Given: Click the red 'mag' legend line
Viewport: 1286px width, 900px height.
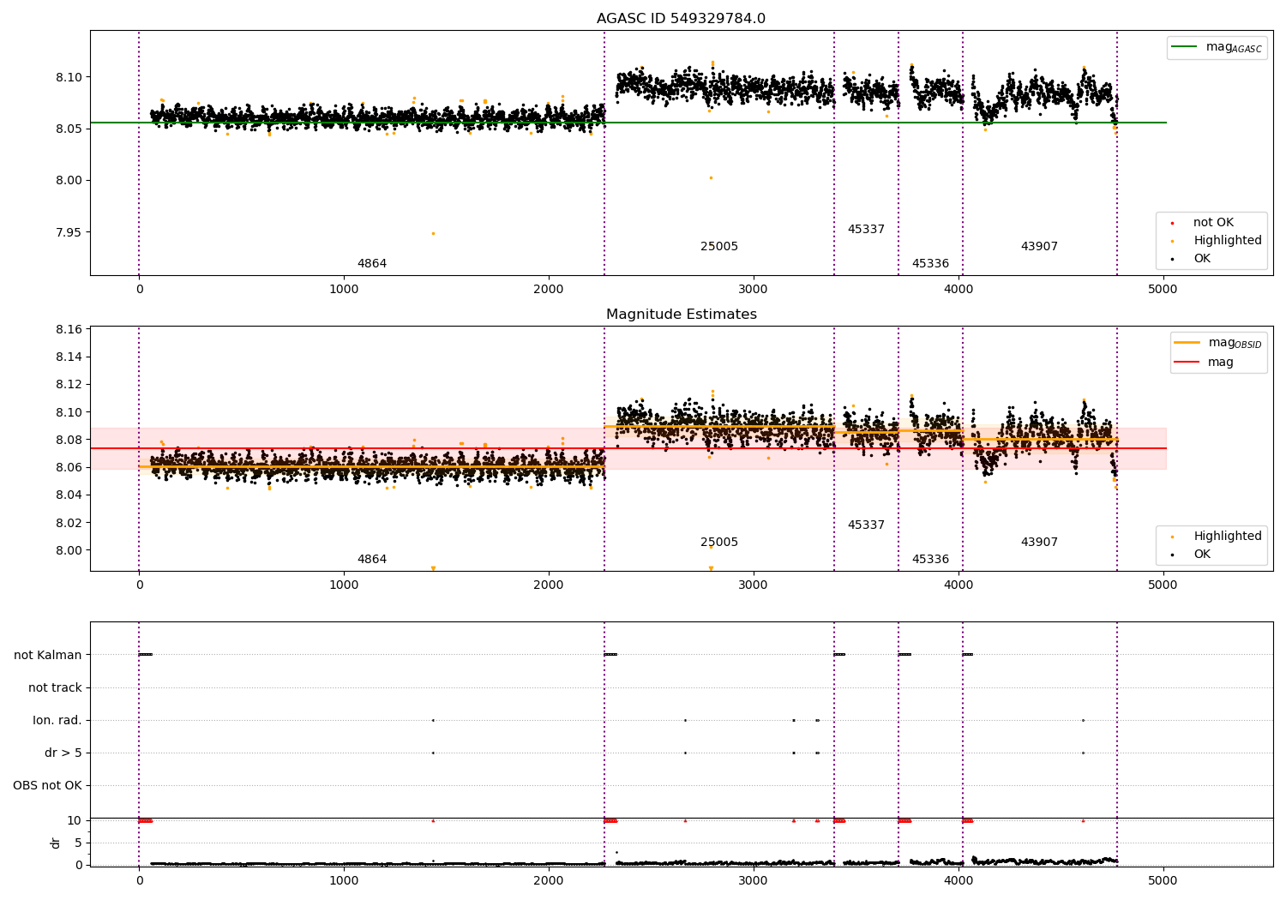Looking at the screenshot, I should pyautogui.click(x=1187, y=363).
